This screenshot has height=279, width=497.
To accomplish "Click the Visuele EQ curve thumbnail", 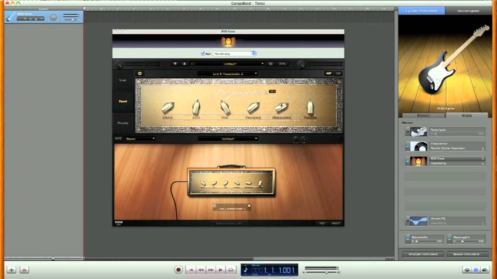I will (419, 221).
